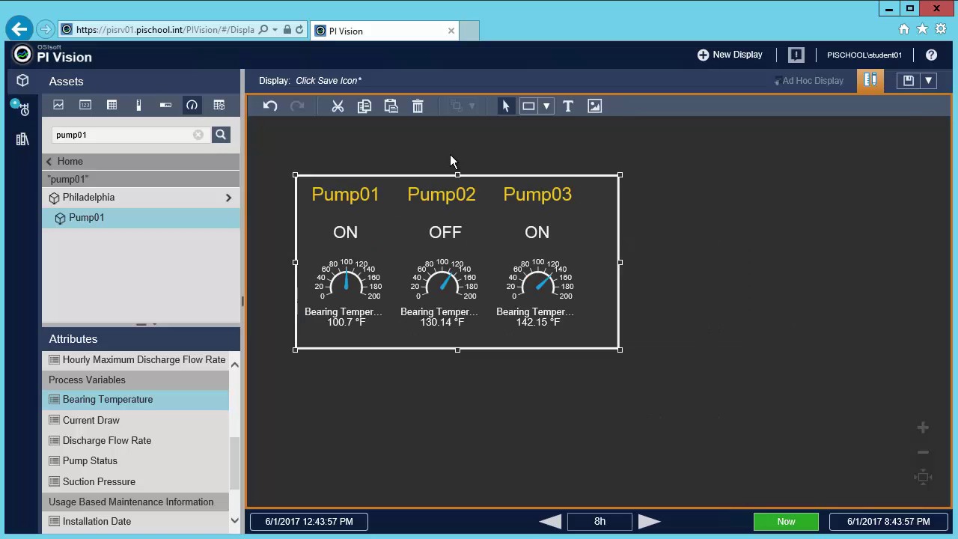Viewport: 958px width, 539px height.
Task: Open the PISCHOOL\student01 user menu
Action: pos(864,55)
